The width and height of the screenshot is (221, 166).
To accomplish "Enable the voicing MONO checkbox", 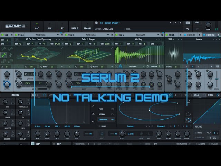I will [195, 133].
